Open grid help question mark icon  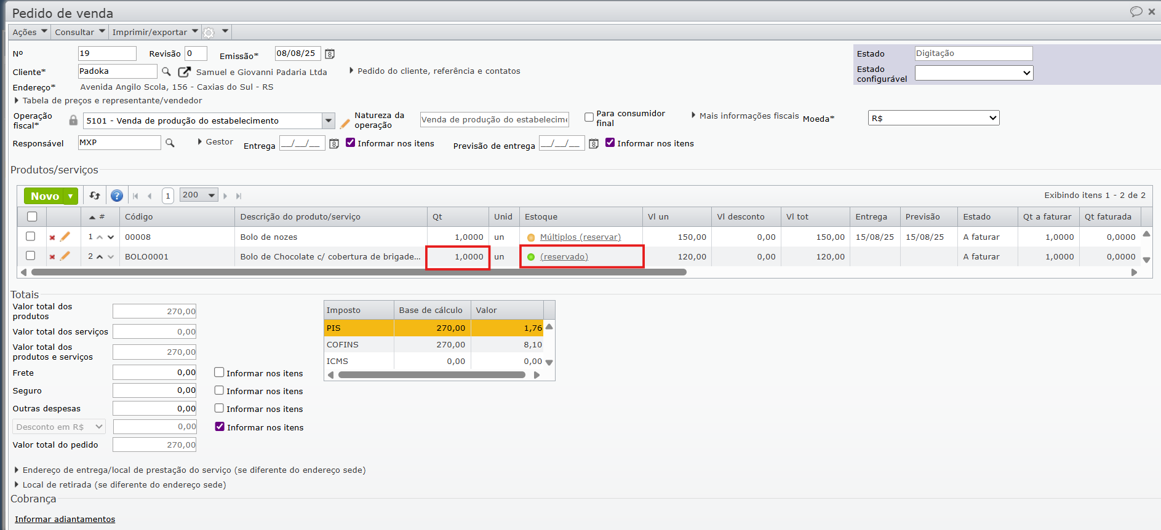click(117, 196)
